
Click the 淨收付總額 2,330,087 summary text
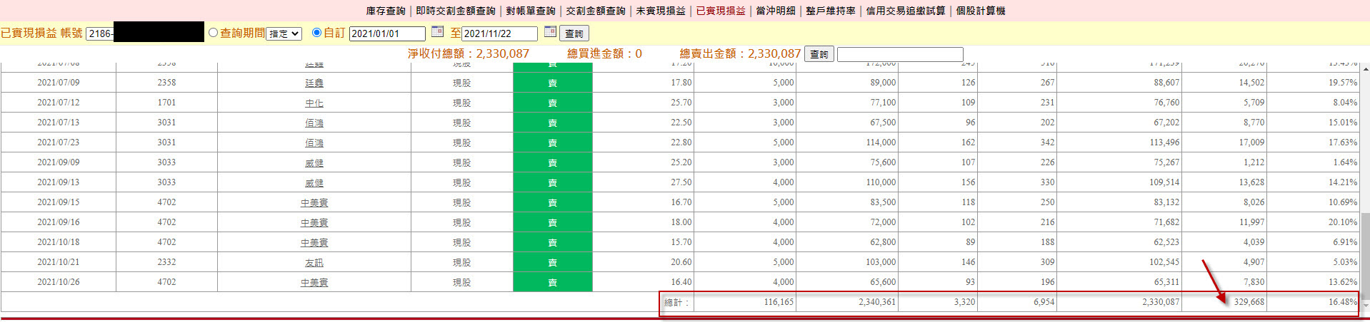point(469,53)
